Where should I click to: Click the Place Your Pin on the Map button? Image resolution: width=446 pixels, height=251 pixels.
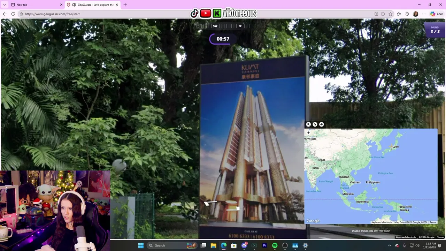[x=371, y=231]
